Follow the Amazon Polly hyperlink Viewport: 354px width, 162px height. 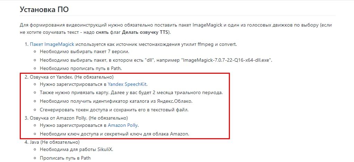click(x=122, y=125)
